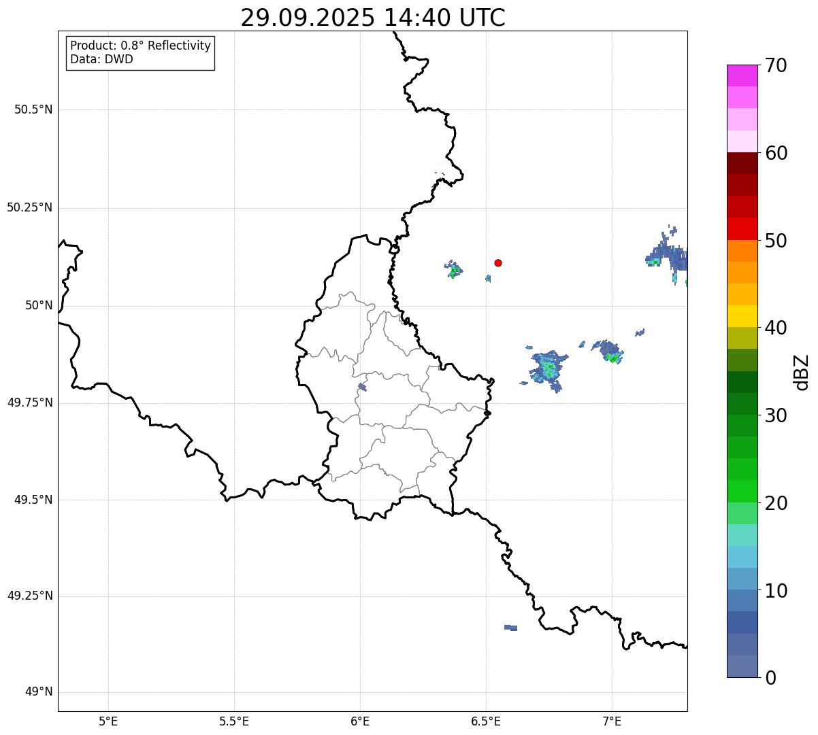
Task: Click the 20 colorbar tick label
Action: [x=776, y=503]
